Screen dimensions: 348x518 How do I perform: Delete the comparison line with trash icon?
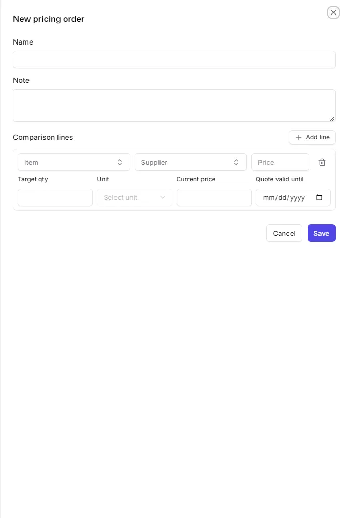tap(322, 162)
